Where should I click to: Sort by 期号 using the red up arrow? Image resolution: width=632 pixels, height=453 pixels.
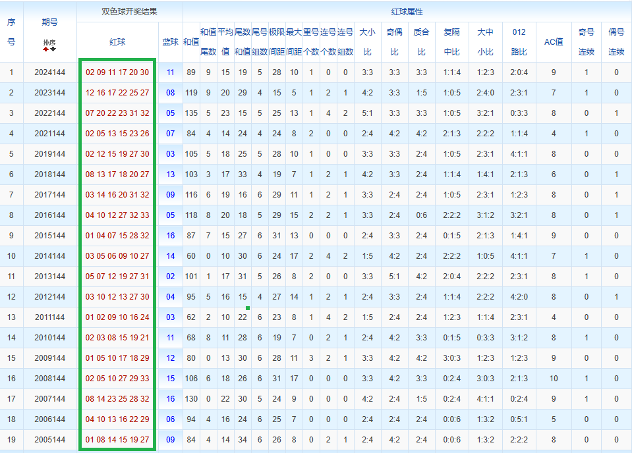pos(46,49)
